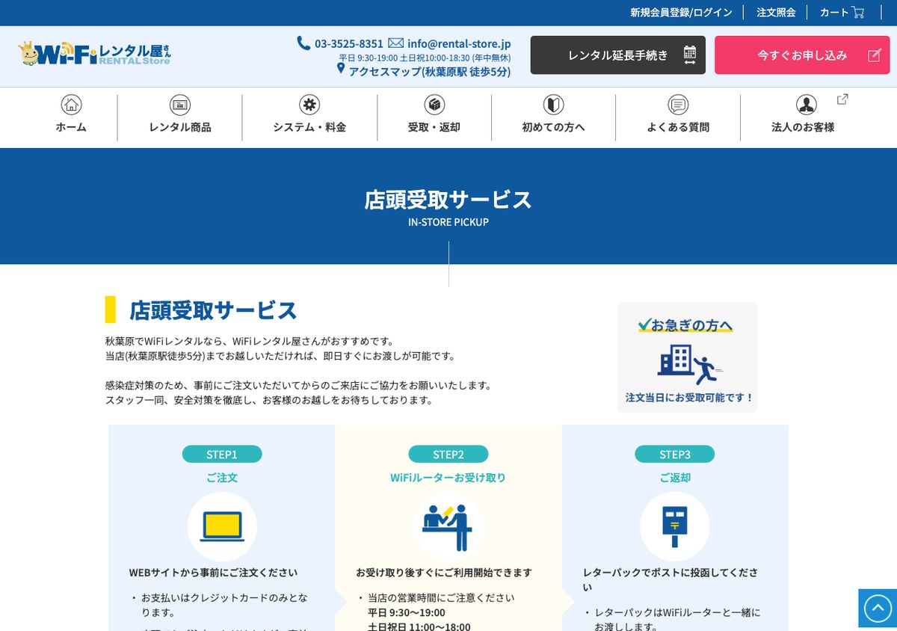Click the envelope icon next to the email address
Viewport: 897px width, 631px height.
(395, 43)
